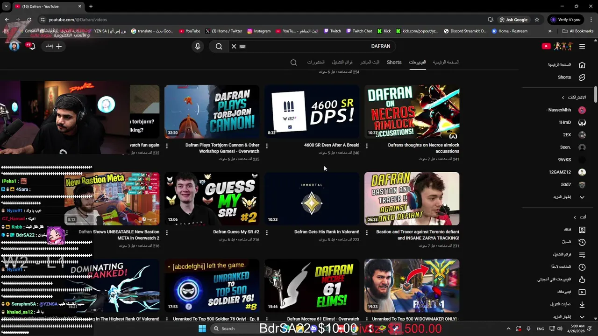Viewport: 598px width, 336px height.
Task: Switch to the المنشورات posts tab
Action: [316, 63]
